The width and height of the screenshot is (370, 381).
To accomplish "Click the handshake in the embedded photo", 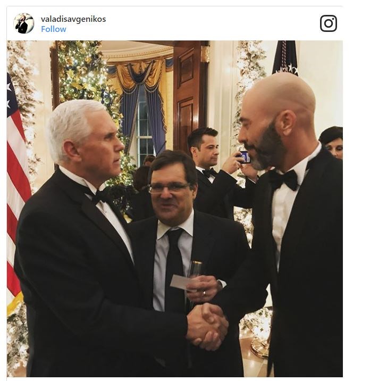I will [x=207, y=326].
